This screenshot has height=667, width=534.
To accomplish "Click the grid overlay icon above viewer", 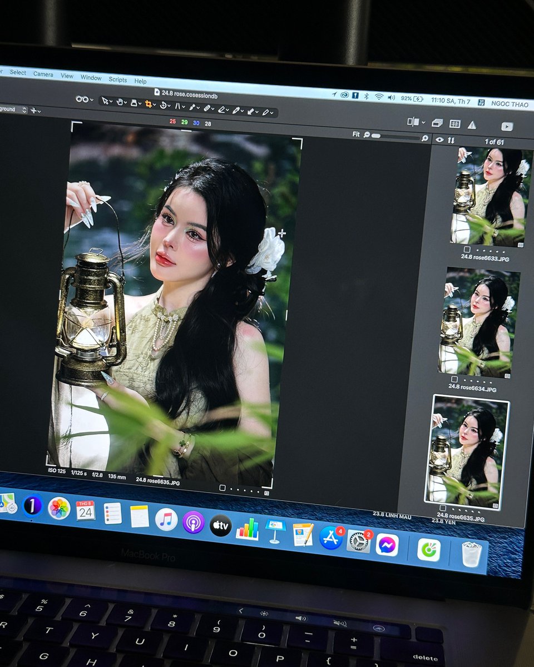I will coord(455,124).
